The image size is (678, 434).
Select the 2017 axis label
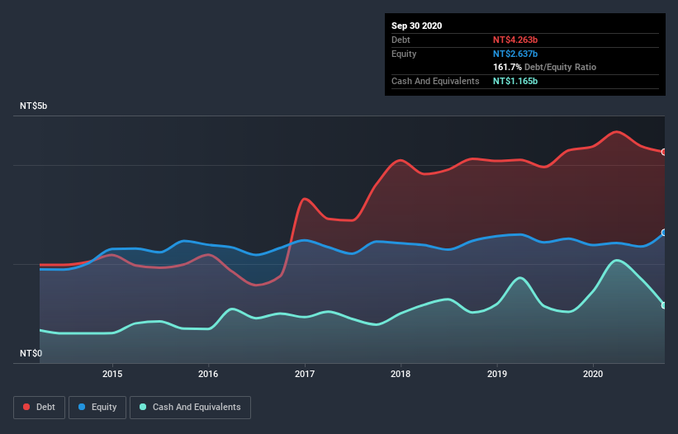[x=305, y=374]
